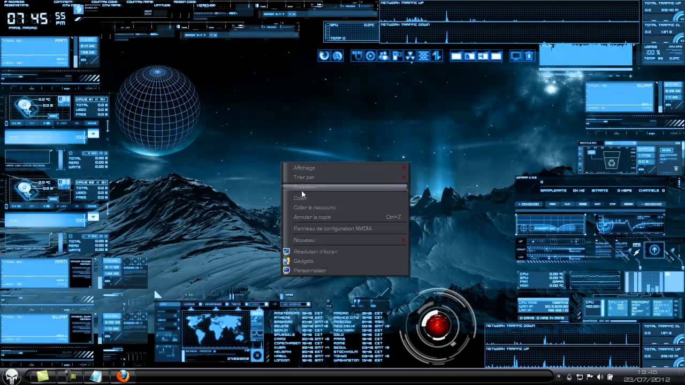The height and width of the screenshot is (385, 685).
Task: Click STOP button in audio player
Action: coord(613,204)
